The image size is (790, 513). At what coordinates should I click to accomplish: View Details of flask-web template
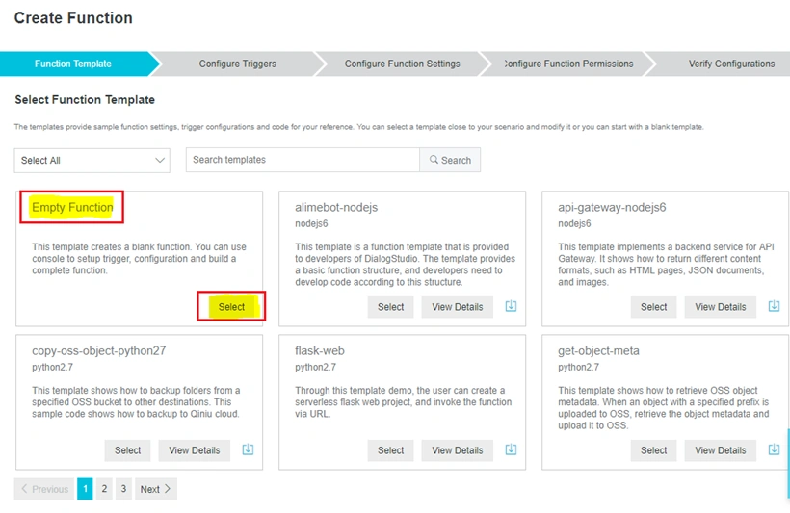pos(457,450)
